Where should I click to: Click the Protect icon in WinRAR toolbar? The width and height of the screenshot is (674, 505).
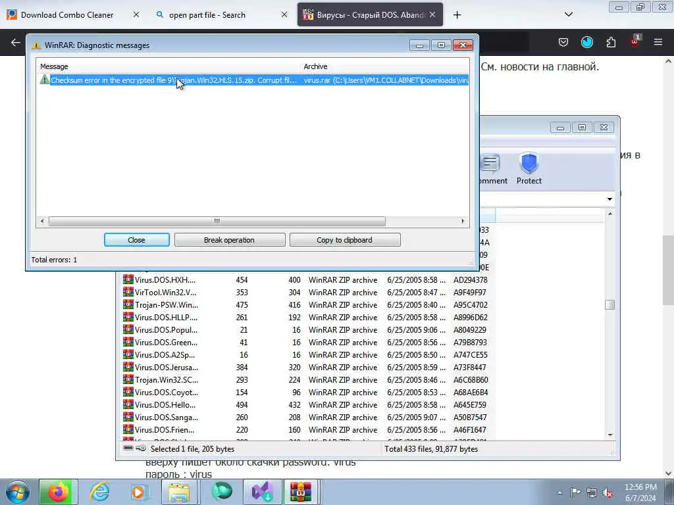click(x=529, y=168)
